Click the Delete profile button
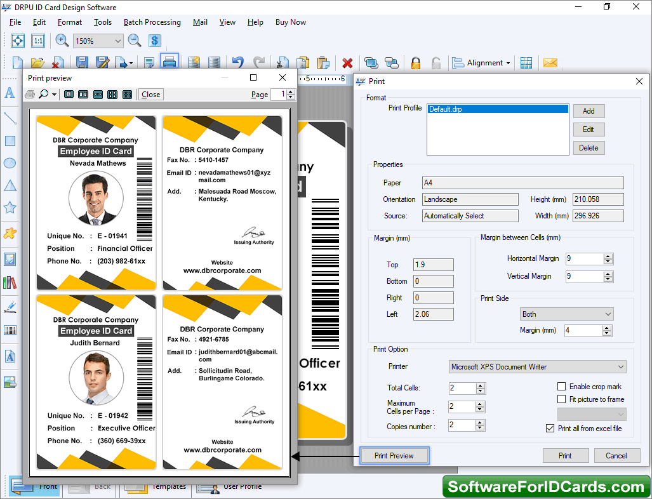 coord(589,148)
